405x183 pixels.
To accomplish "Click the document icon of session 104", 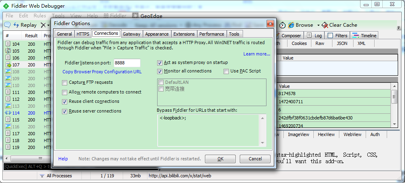I will 8,44.
